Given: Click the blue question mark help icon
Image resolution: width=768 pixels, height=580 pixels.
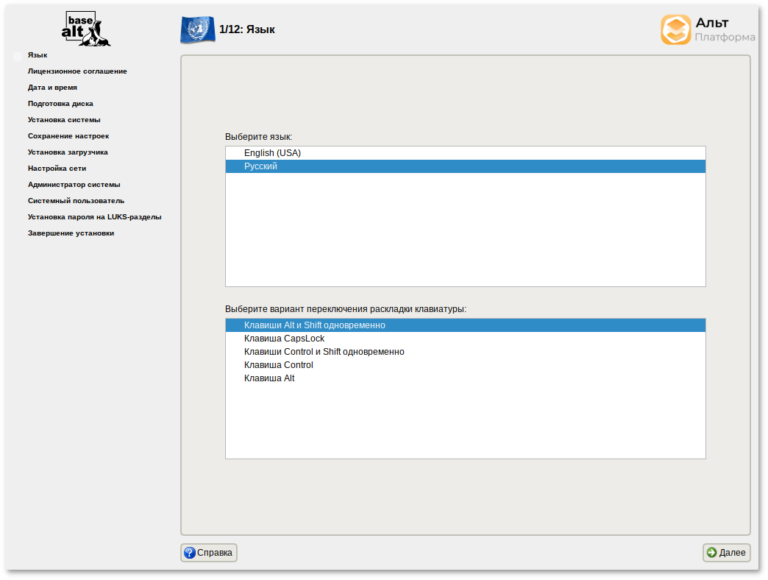Looking at the screenshot, I should point(190,553).
